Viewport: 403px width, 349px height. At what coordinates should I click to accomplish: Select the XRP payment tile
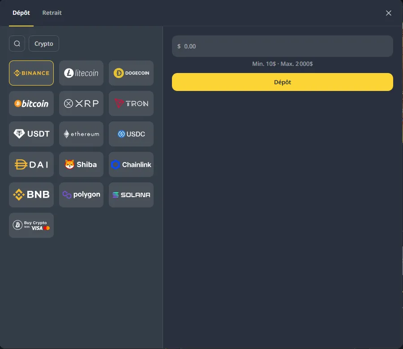[x=81, y=103]
